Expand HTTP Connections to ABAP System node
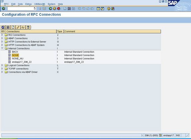This screenshot has width=191, height=139. [x=2, y=45]
